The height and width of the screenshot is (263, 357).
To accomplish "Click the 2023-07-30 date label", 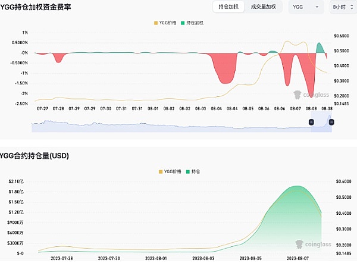I will 109,258.
